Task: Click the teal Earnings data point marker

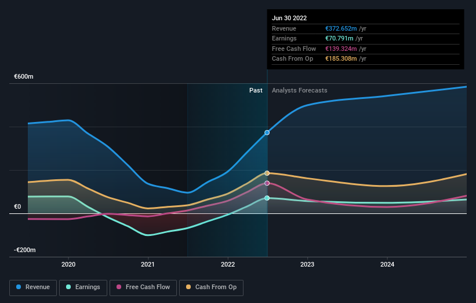Action: tap(267, 198)
